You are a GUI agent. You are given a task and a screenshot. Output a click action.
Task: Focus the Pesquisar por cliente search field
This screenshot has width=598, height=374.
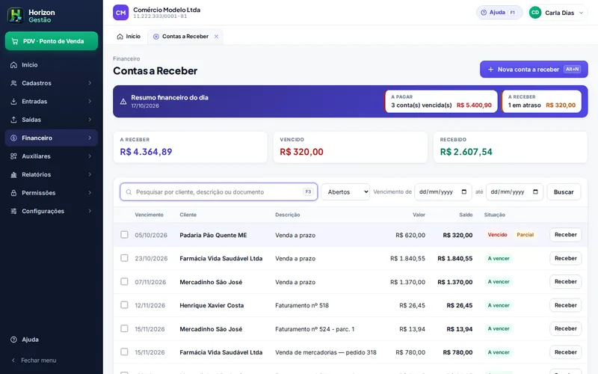(x=218, y=192)
